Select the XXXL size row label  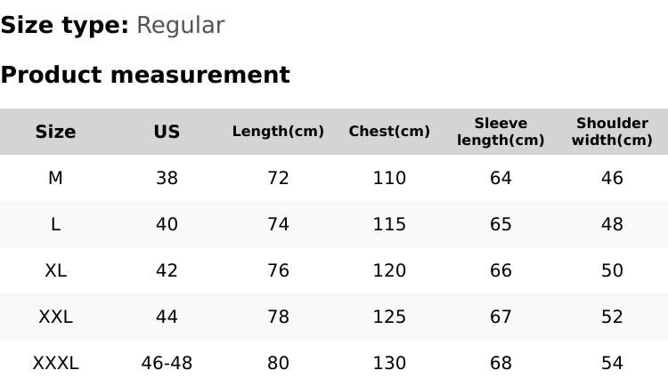click(x=55, y=363)
